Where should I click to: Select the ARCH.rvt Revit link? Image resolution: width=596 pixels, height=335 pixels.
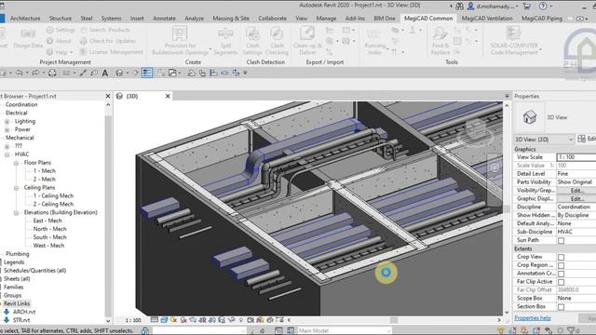pyautogui.click(x=24, y=312)
